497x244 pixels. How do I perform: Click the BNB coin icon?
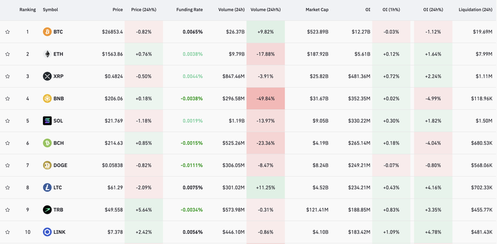47,99
